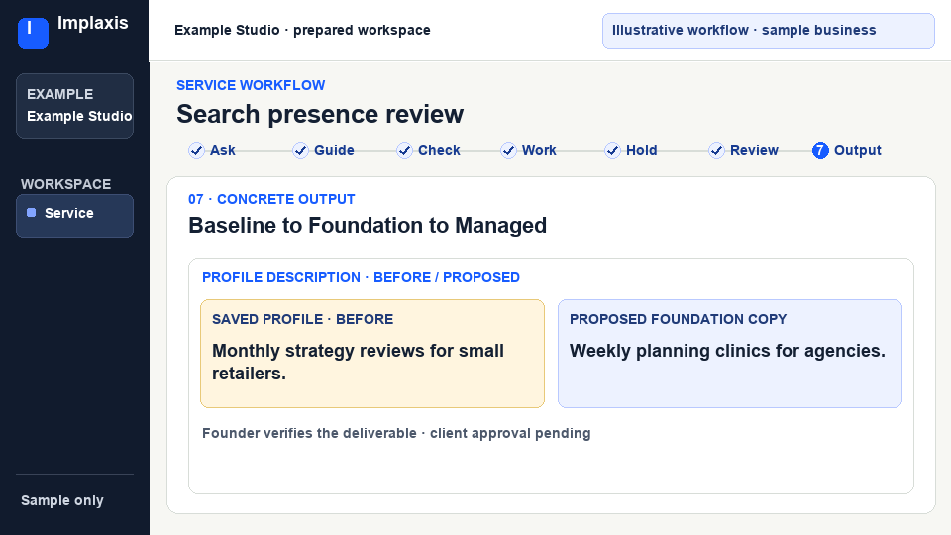Click the Output step number 7 icon
This screenshot has width=951, height=535.
(x=820, y=150)
